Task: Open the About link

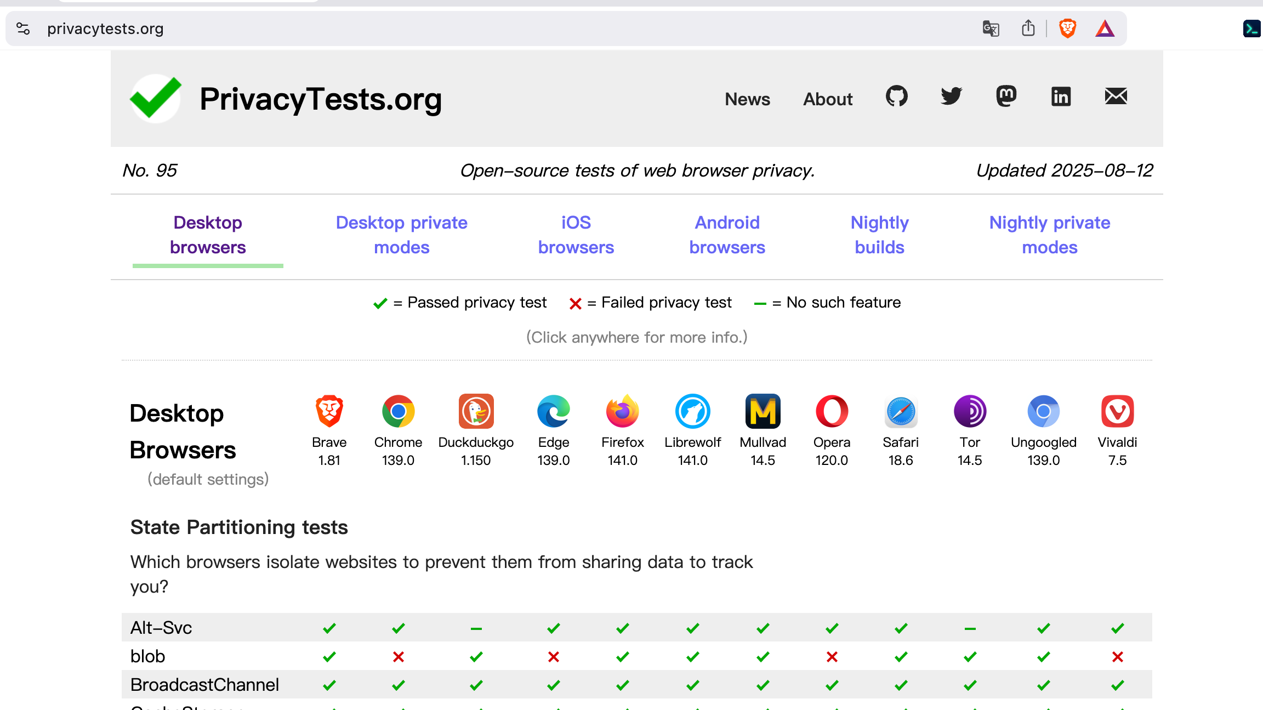Action: point(828,99)
